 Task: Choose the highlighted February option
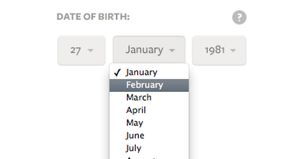tap(145, 85)
